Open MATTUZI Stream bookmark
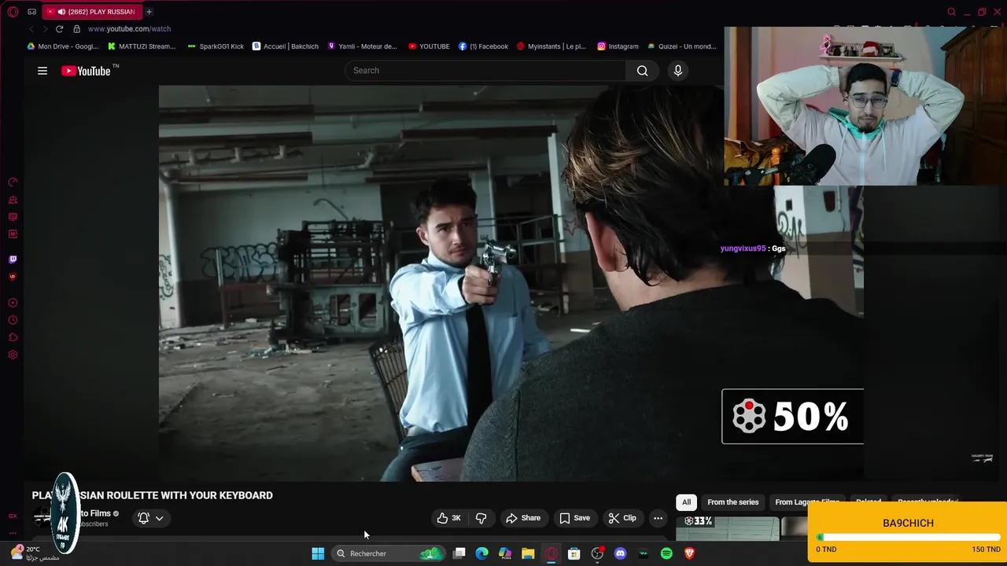 [141, 46]
